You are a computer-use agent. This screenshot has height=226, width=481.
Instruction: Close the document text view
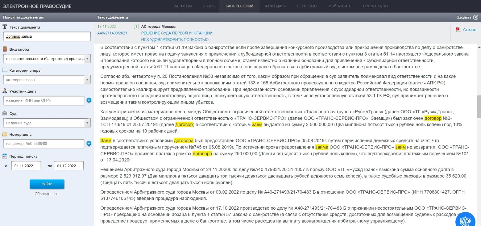coord(467,17)
